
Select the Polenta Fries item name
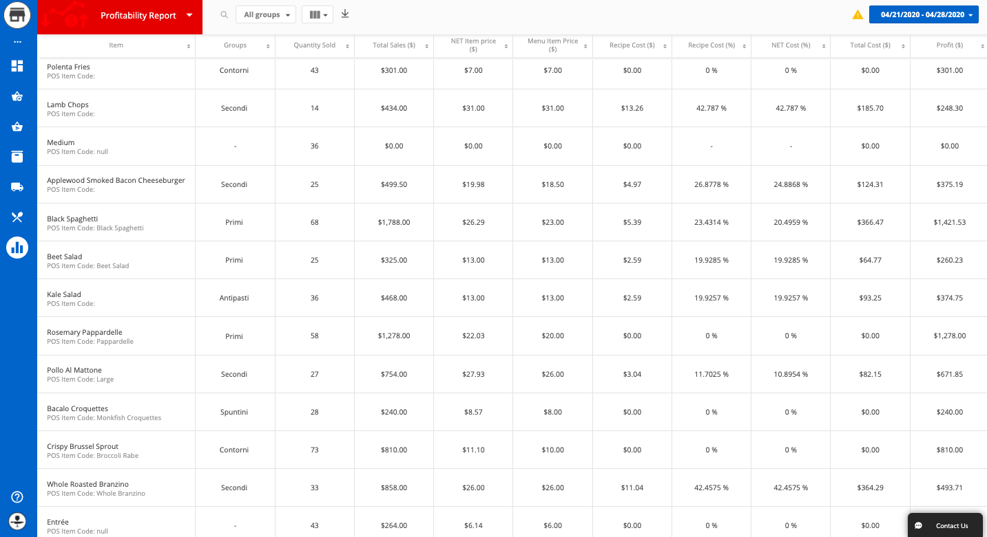coord(68,67)
